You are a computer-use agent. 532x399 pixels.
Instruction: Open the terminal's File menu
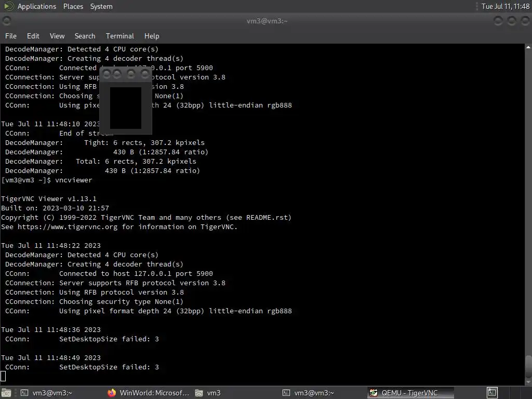point(11,36)
